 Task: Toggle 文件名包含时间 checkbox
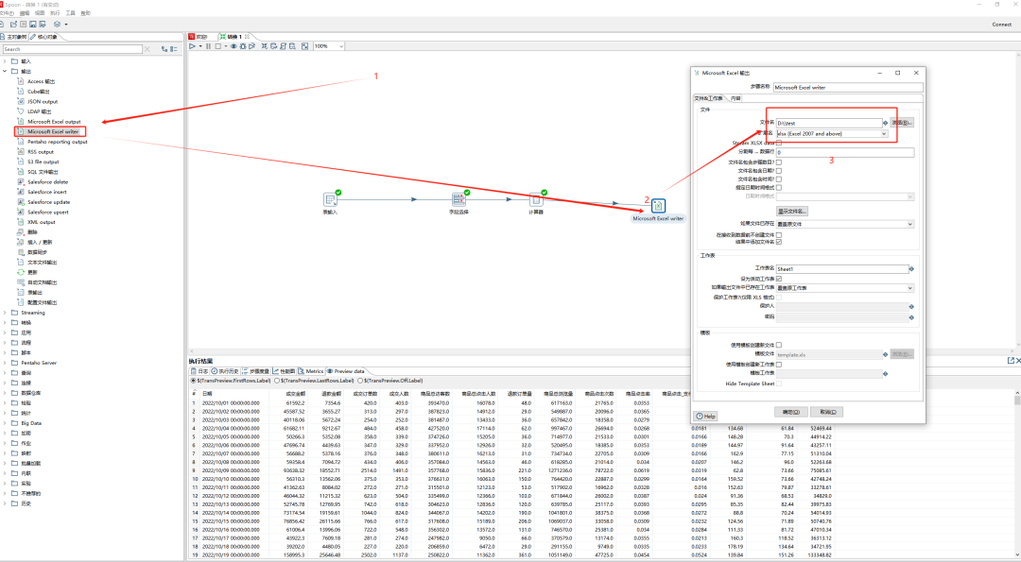click(779, 179)
